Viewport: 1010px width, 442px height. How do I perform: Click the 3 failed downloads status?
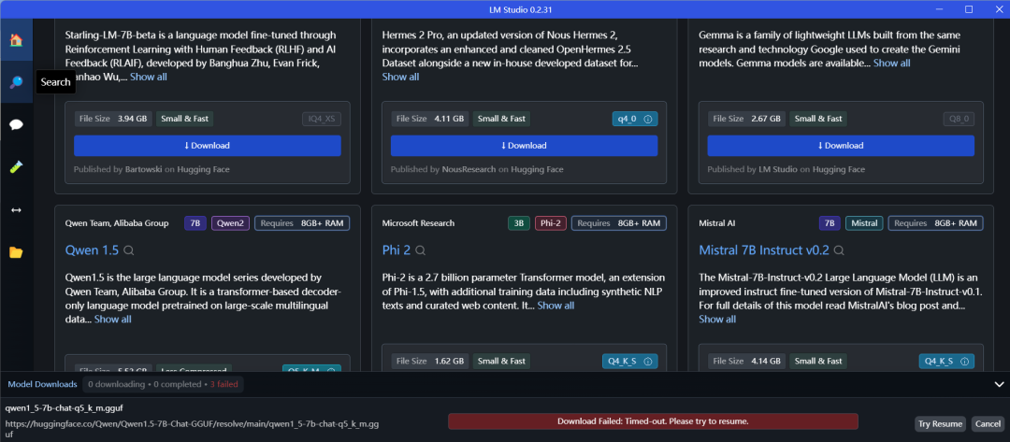click(223, 385)
